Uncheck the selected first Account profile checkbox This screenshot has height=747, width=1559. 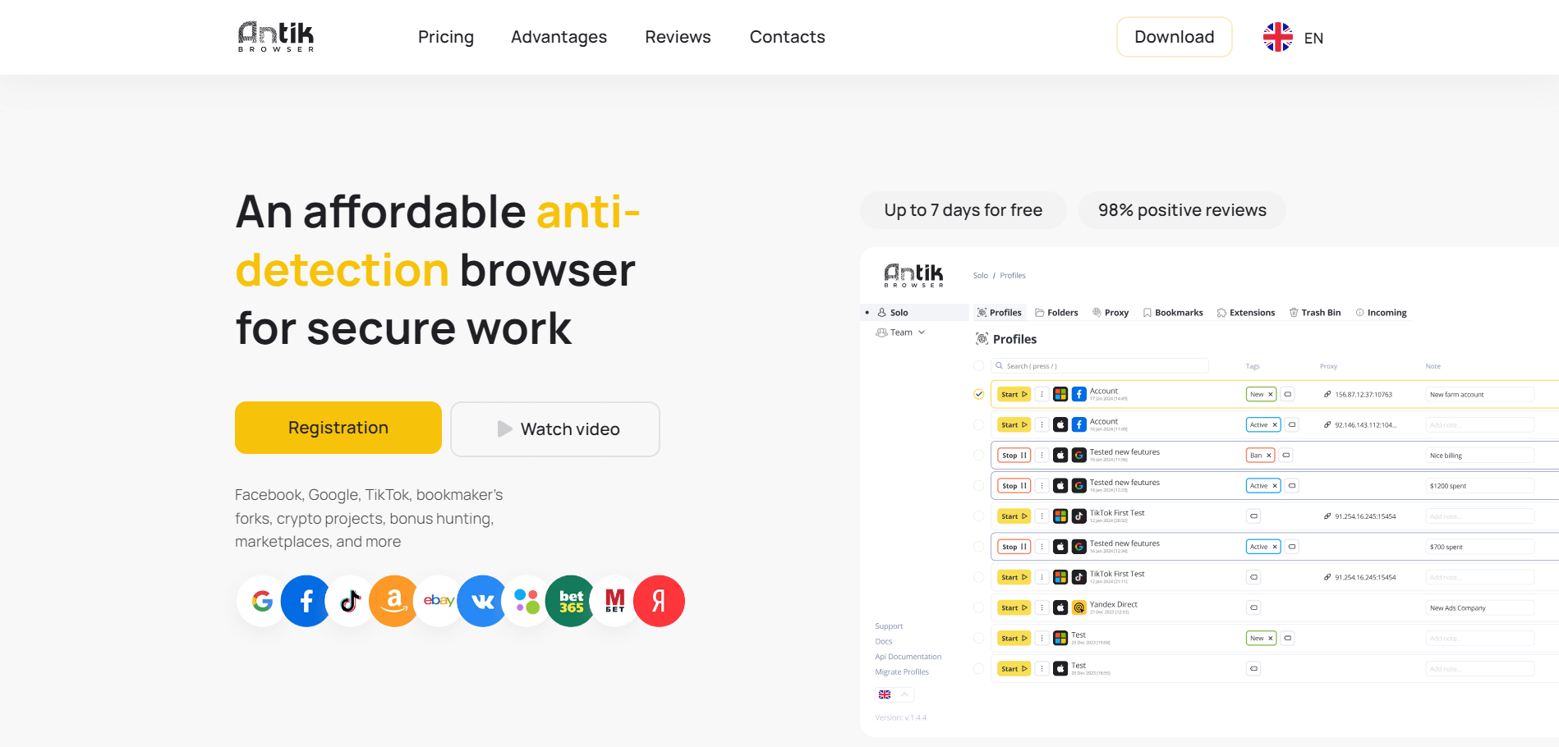[x=978, y=394]
